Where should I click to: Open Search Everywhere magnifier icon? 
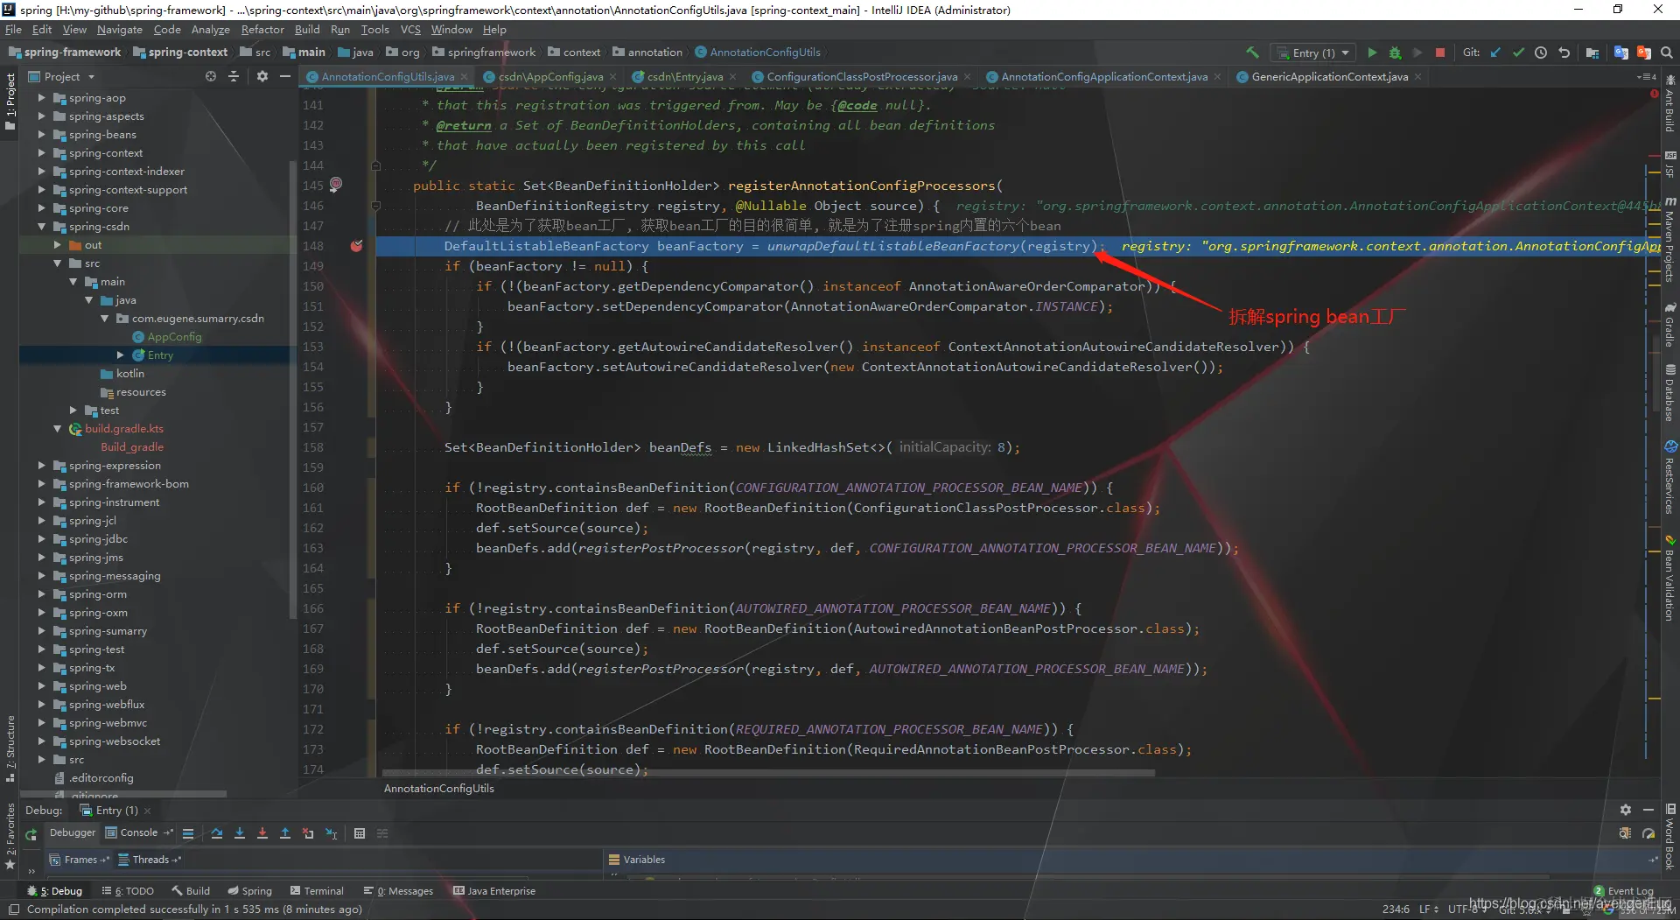[x=1667, y=53]
